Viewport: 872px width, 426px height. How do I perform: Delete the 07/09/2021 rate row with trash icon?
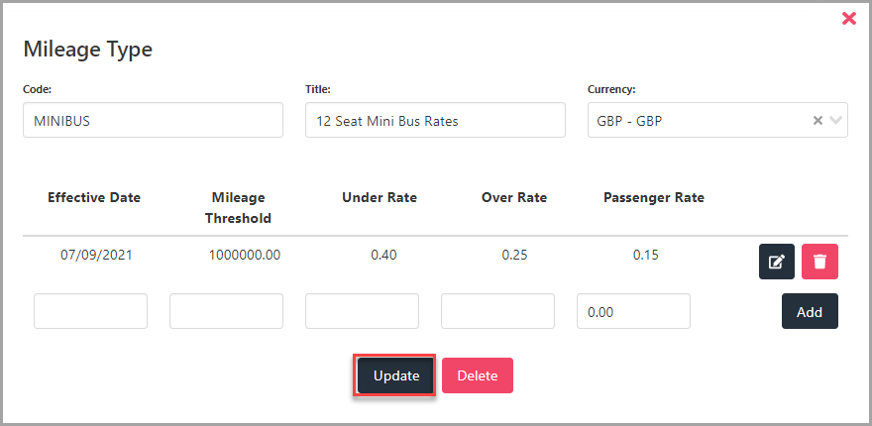point(819,262)
